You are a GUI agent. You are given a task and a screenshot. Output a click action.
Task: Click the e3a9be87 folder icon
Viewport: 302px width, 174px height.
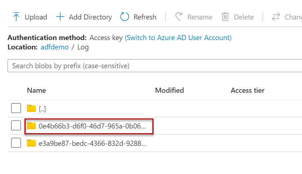(x=31, y=143)
